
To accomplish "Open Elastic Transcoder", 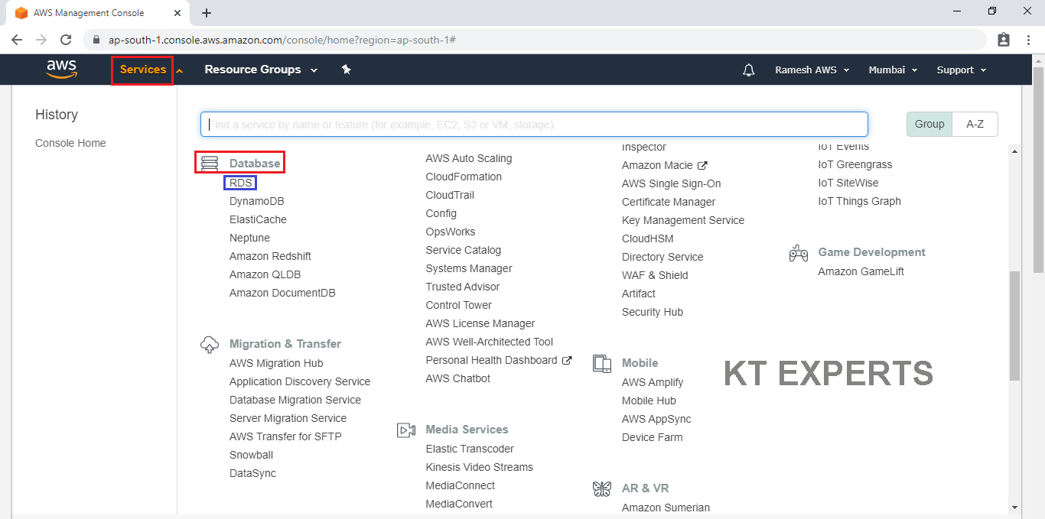I will [x=470, y=449].
